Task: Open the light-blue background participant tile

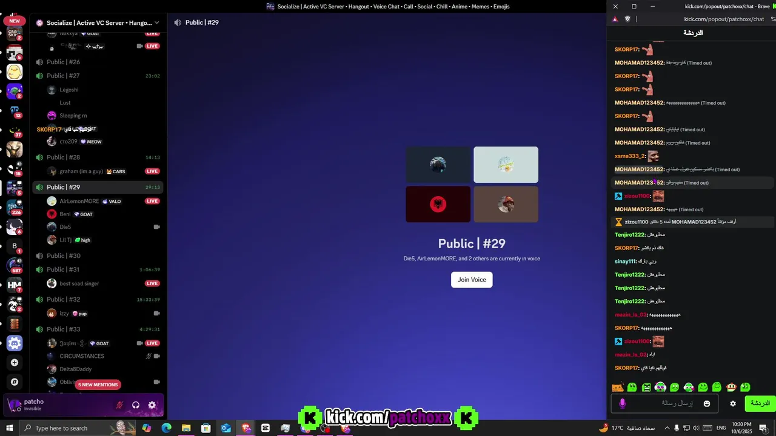Action: (x=506, y=164)
